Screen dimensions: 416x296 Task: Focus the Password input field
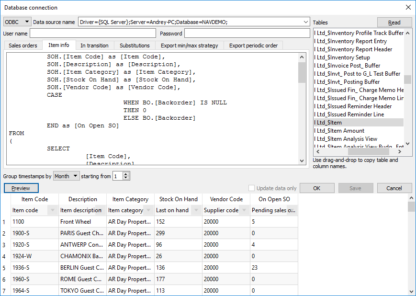coord(247,34)
